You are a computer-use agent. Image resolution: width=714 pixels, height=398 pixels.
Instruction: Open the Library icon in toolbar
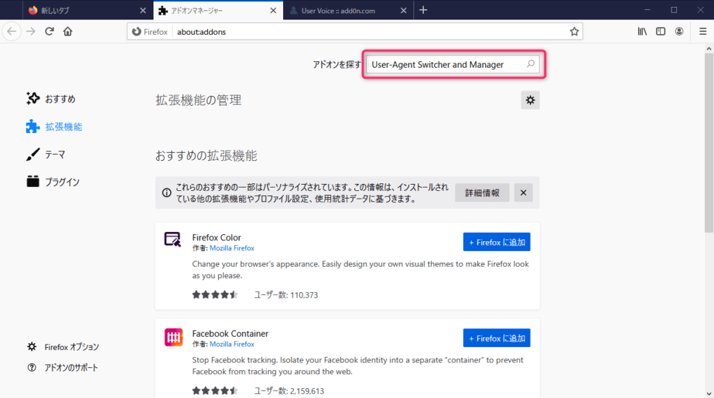pyautogui.click(x=642, y=31)
